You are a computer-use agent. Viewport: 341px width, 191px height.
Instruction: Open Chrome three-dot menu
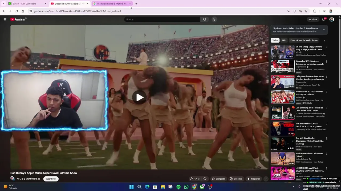337,11
